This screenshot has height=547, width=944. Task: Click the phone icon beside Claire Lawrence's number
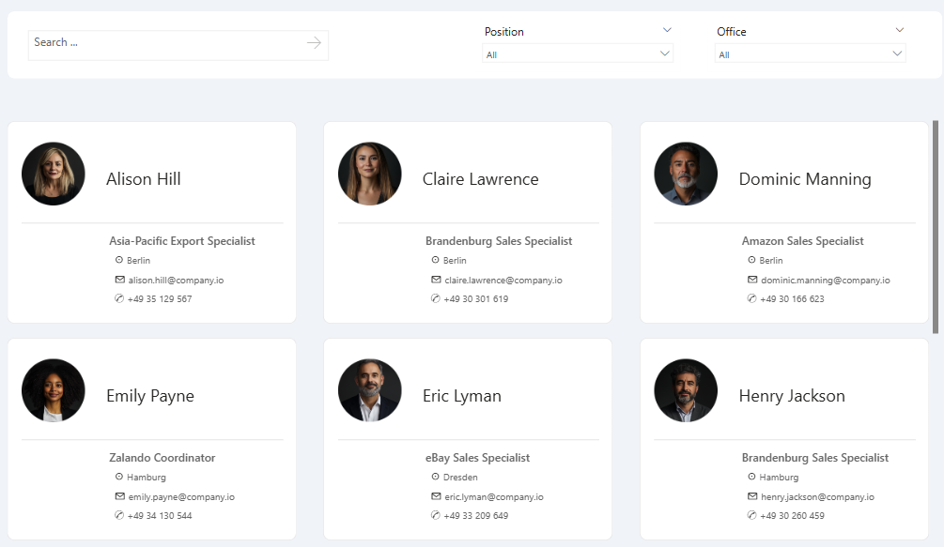[x=435, y=298]
